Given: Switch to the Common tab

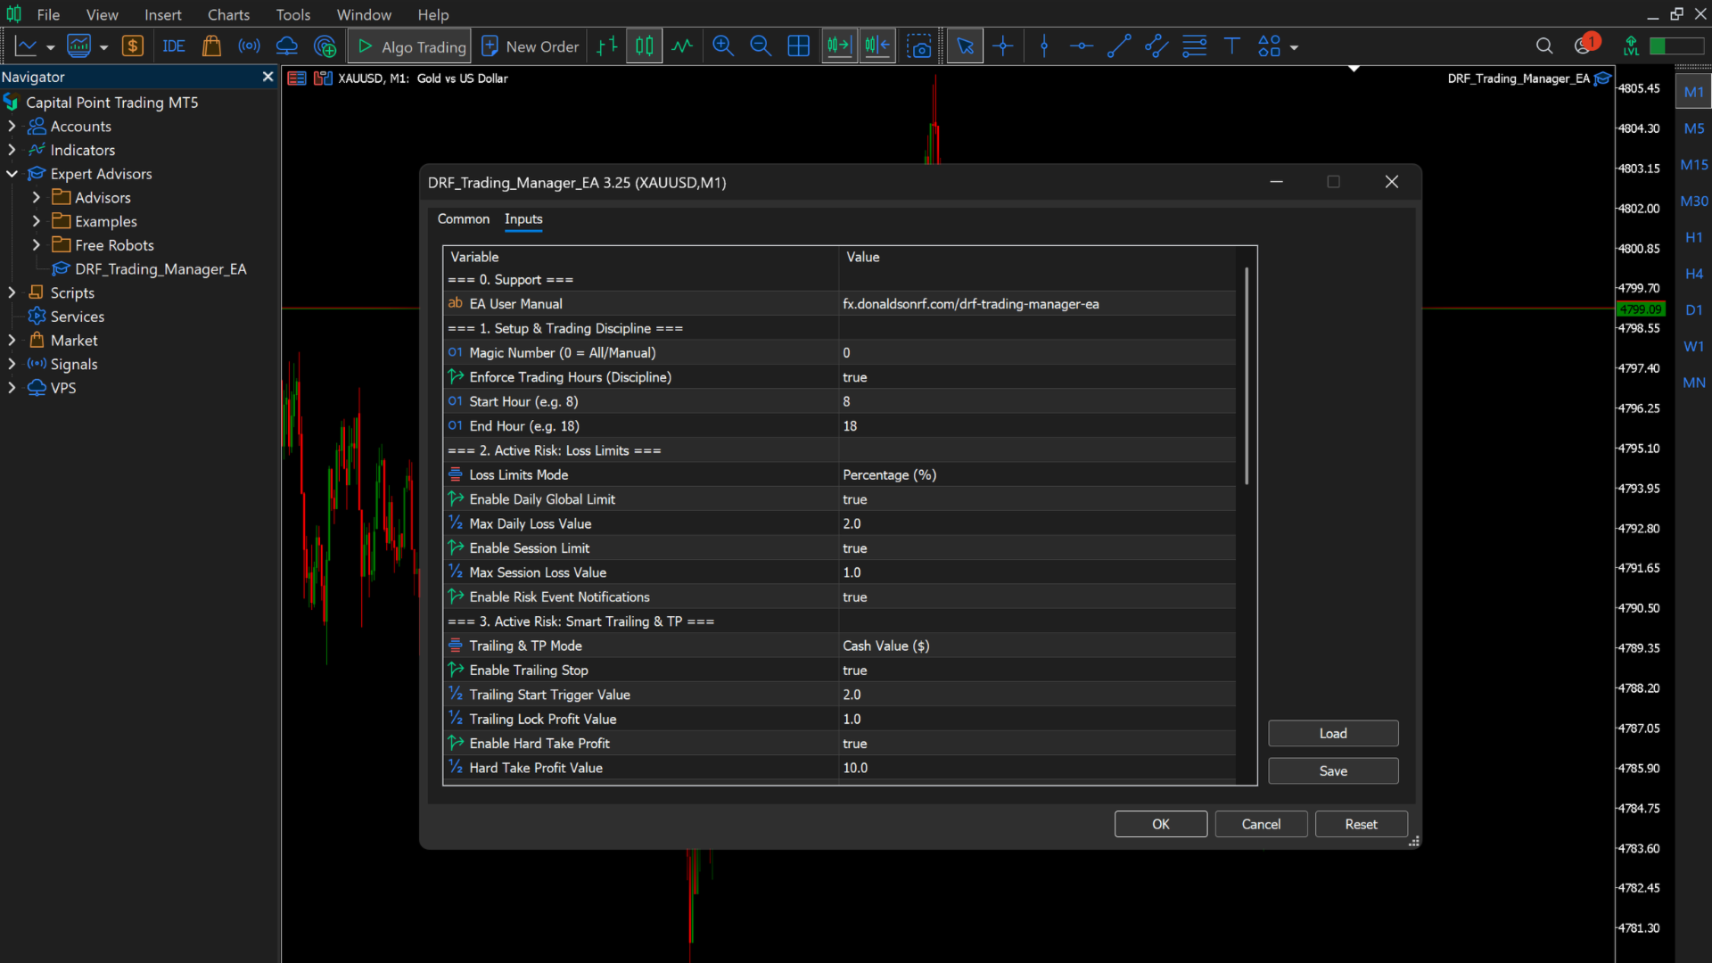Looking at the screenshot, I should point(463,219).
